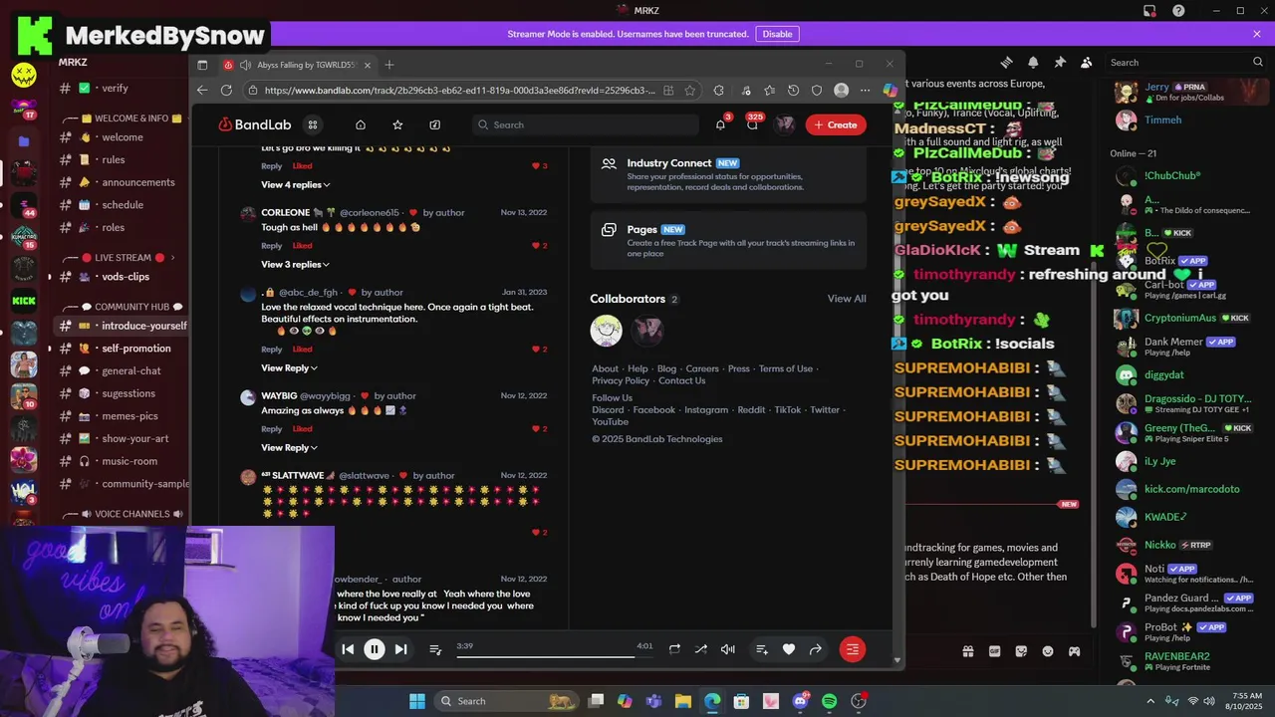Image resolution: width=1275 pixels, height=717 pixels.
Task: Bookmark page with star icon
Action: point(689,90)
